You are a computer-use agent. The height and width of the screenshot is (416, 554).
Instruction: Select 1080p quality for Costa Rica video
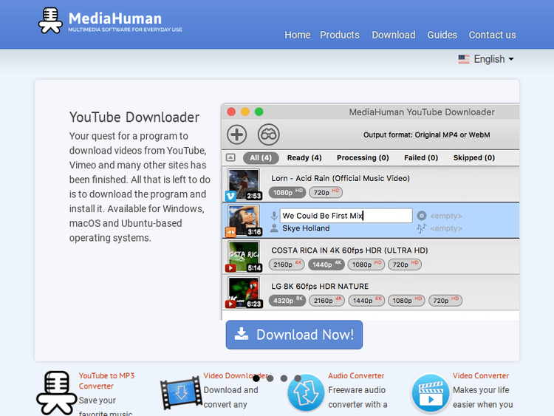[366, 265]
